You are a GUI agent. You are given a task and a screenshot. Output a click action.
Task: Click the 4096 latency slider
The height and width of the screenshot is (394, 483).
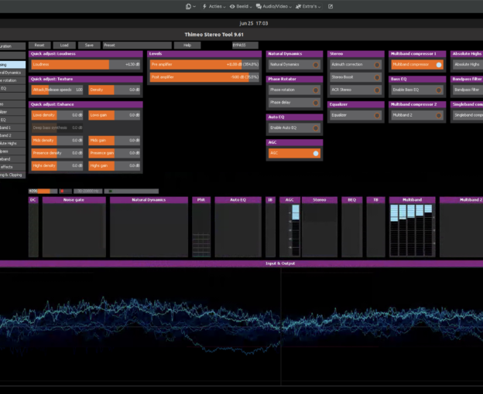click(43, 191)
